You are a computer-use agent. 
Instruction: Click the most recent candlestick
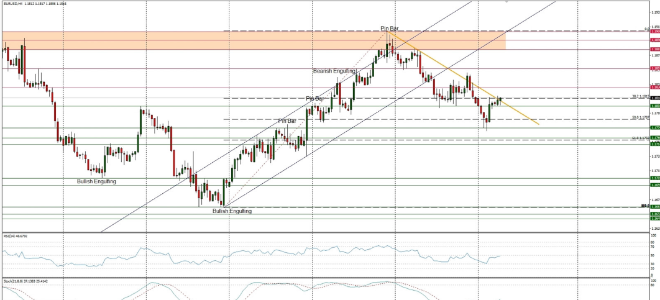500,99
